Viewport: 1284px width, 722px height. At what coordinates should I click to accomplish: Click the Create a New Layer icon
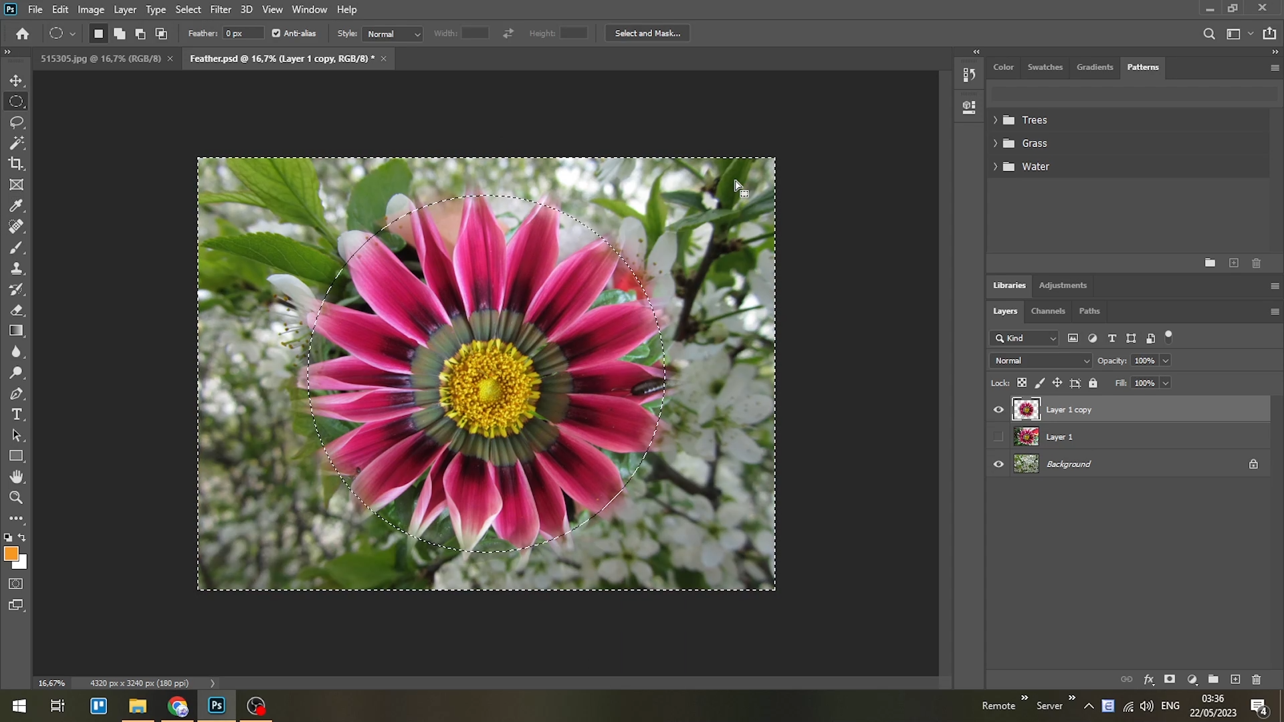tap(1235, 679)
